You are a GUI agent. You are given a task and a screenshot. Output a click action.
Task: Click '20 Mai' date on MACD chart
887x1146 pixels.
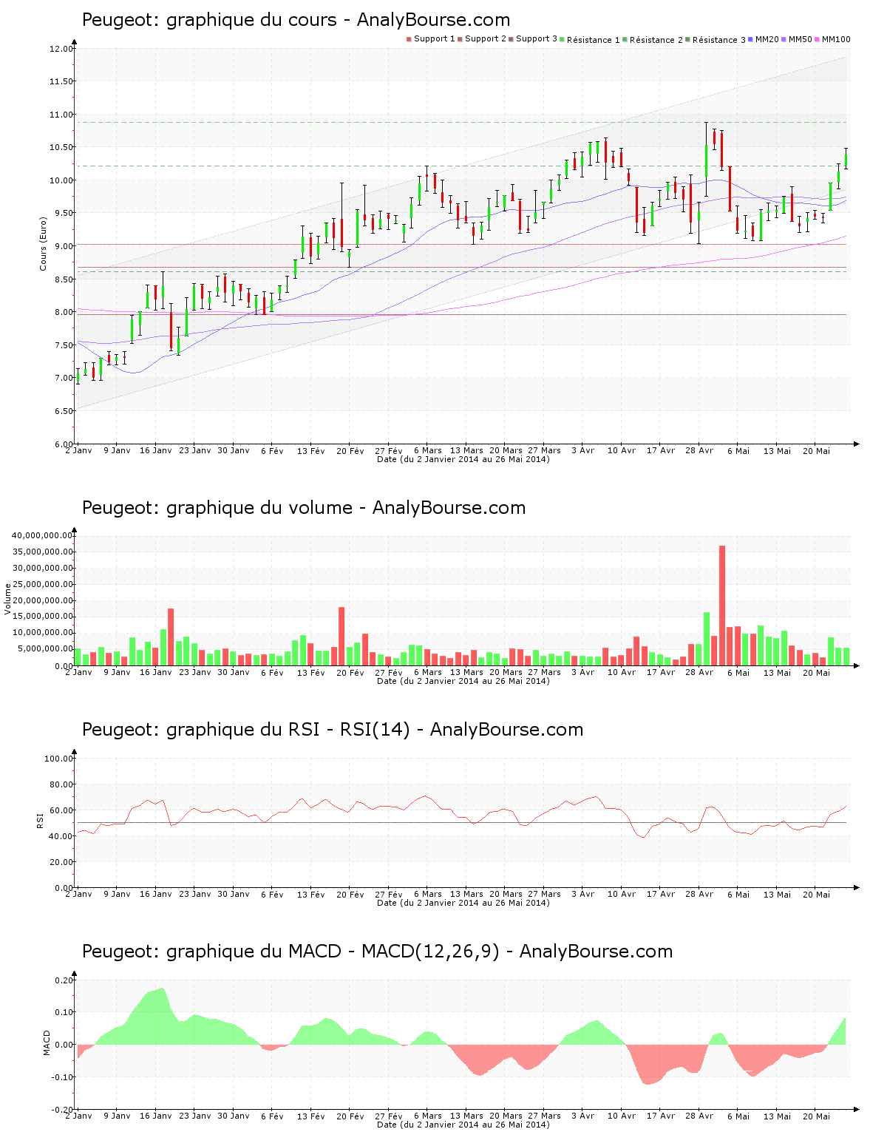816,1116
